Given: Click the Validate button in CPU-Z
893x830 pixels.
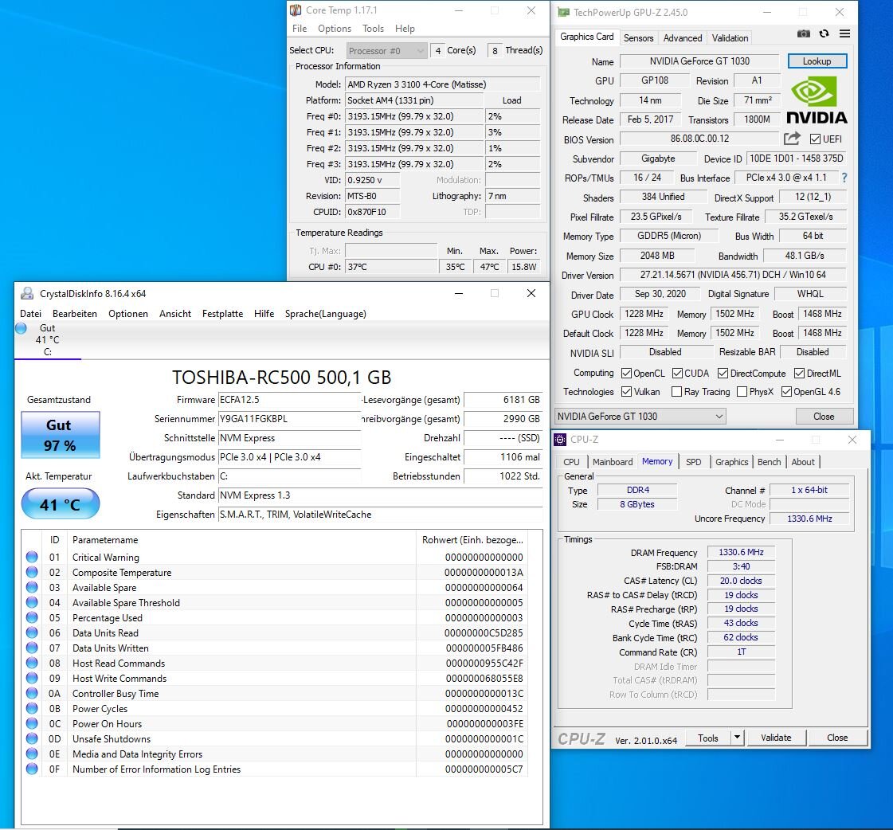Looking at the screenshot, I should (x=776, y=737).
